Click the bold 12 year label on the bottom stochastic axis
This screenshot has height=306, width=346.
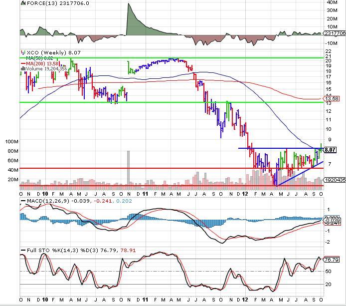245,300
